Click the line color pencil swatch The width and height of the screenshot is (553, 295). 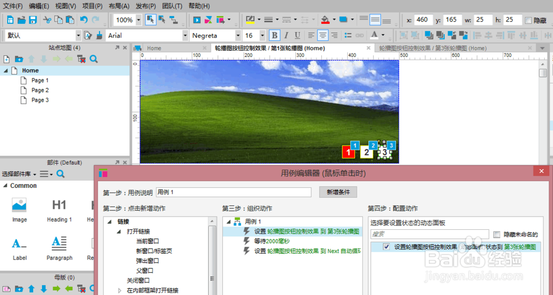tap(250, 20)
